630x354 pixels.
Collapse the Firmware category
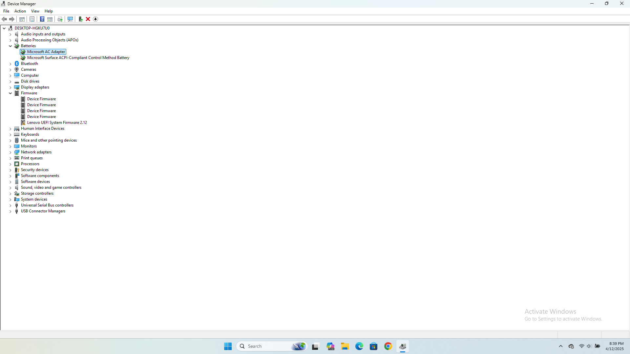pos(10,93)
